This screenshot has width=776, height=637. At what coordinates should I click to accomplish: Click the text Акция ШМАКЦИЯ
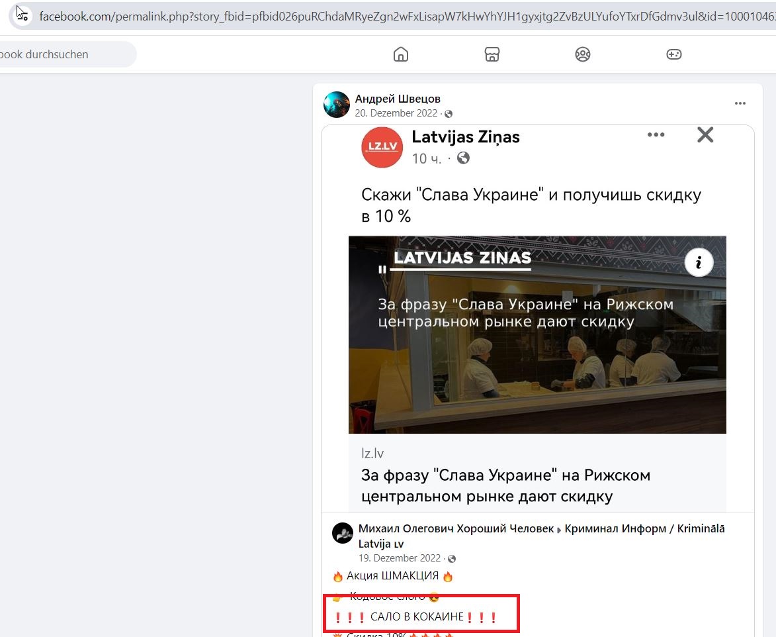pos(392,575)
